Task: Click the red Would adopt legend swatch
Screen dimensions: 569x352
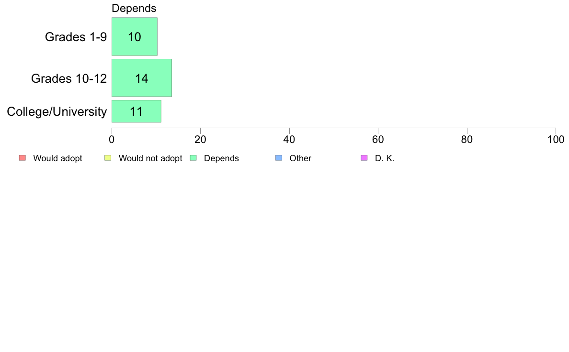Action: pyautogui.click(x=23, y=158)
